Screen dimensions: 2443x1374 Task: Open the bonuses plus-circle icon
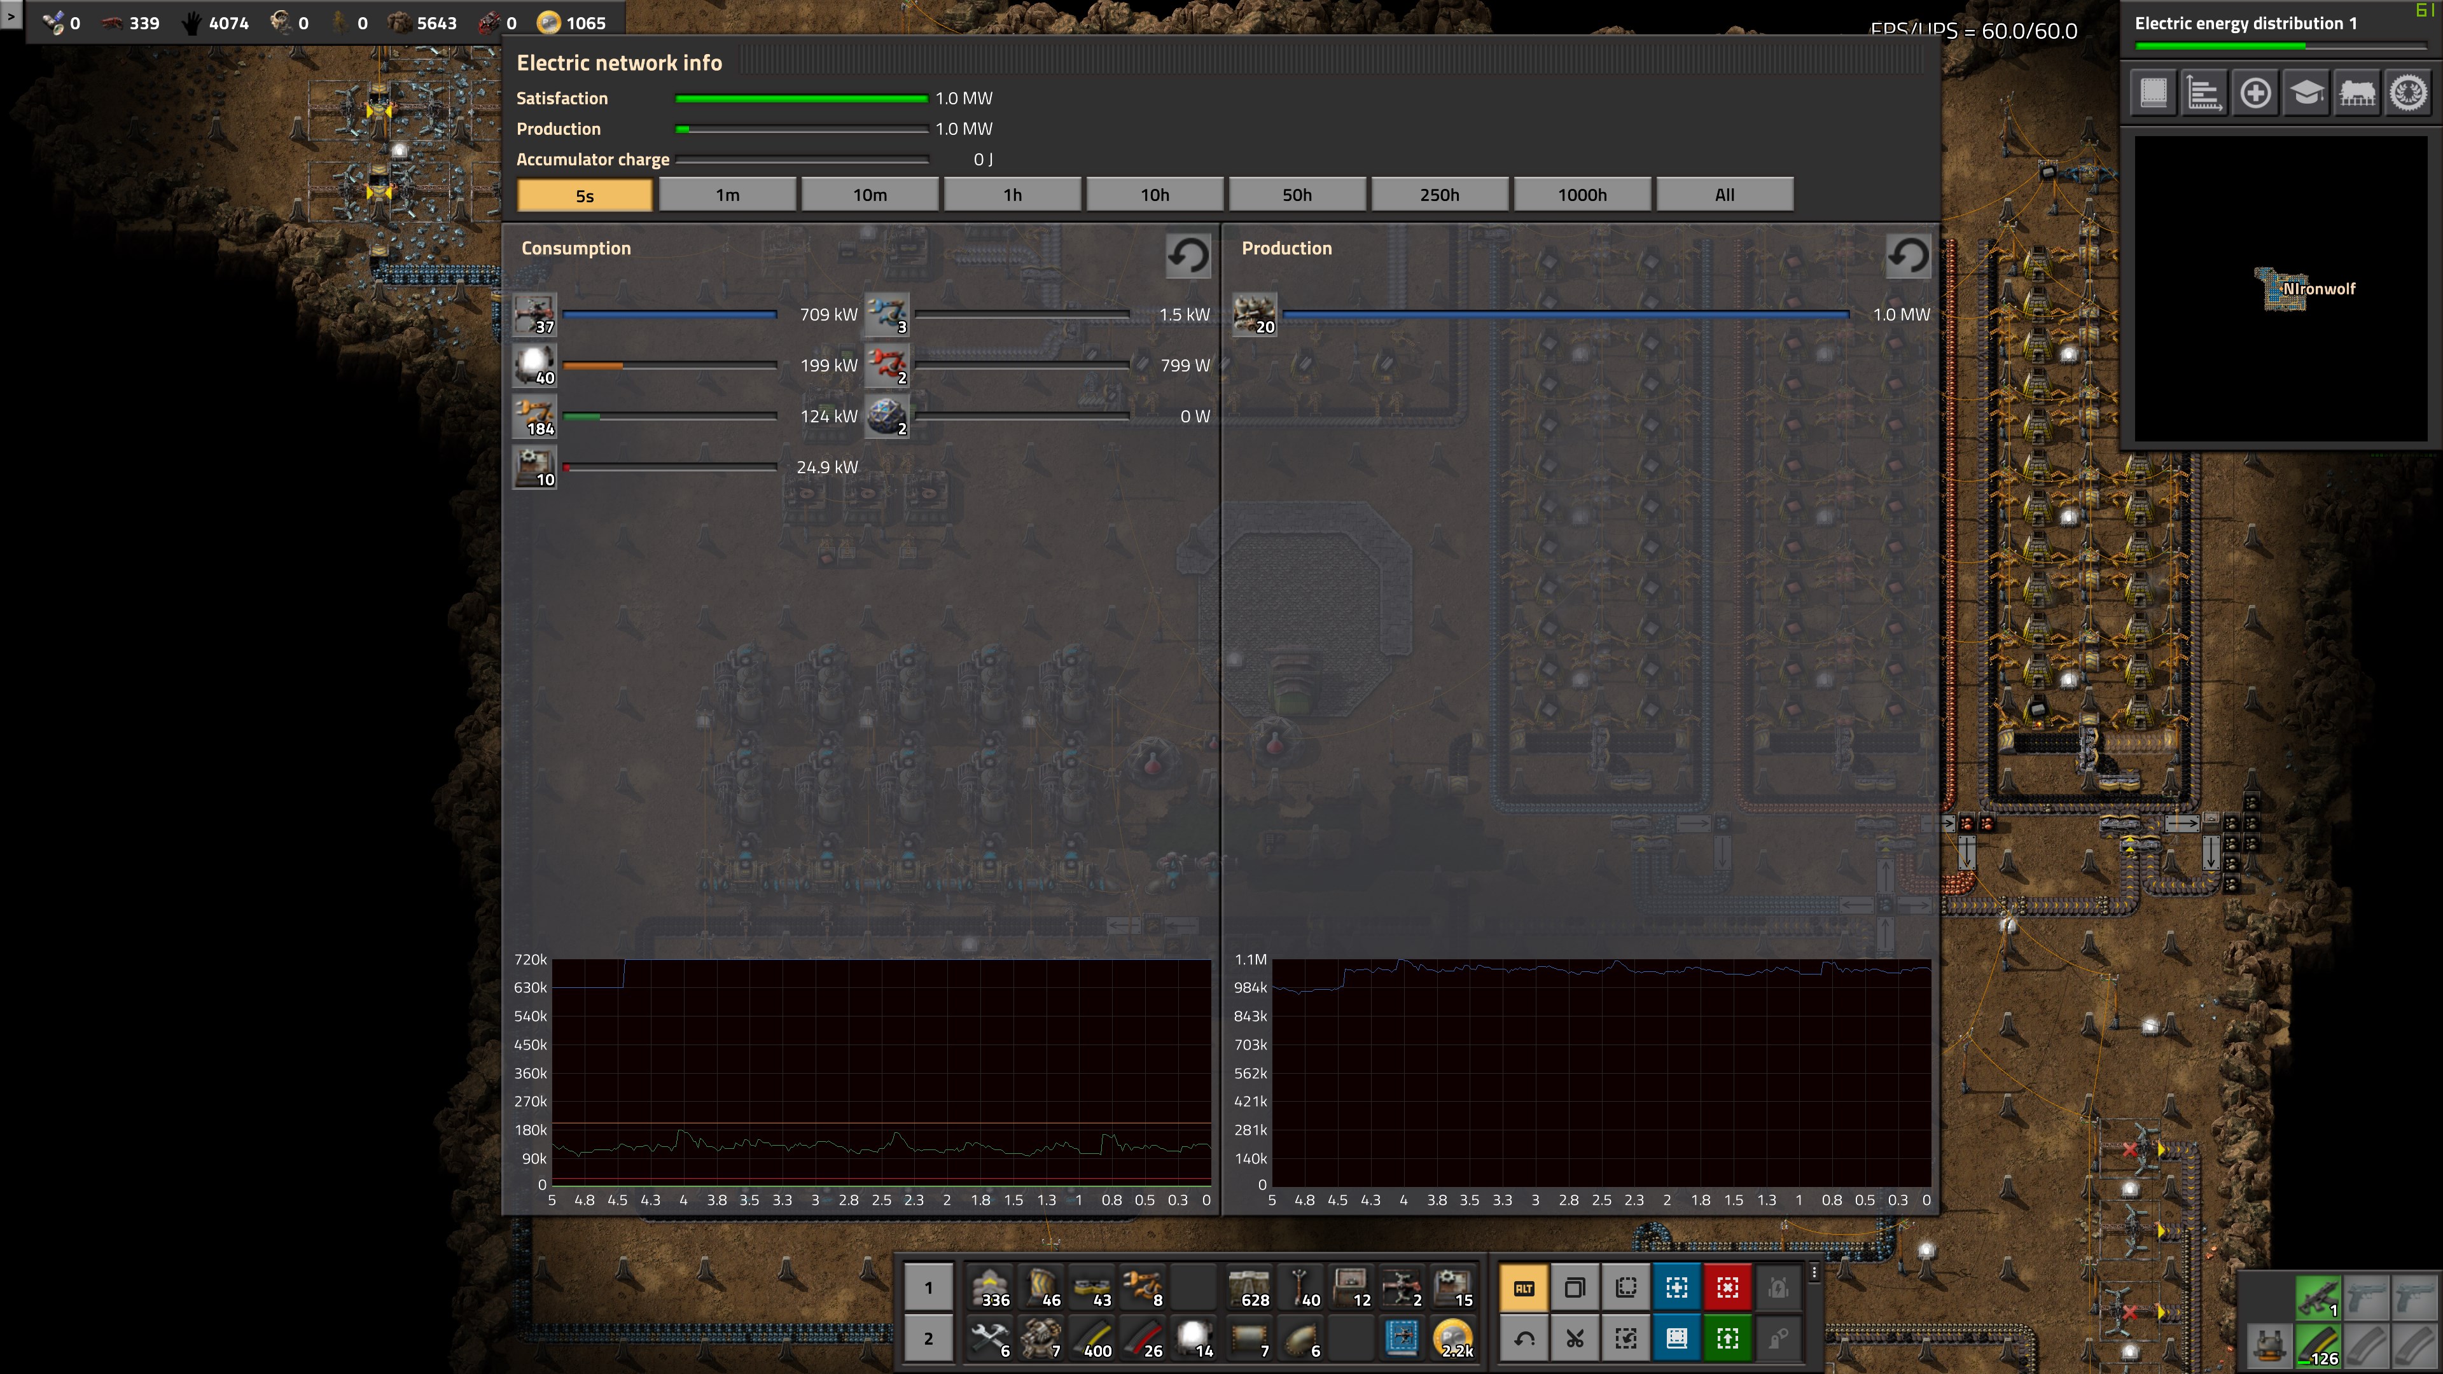click(x=2256, y=93)
